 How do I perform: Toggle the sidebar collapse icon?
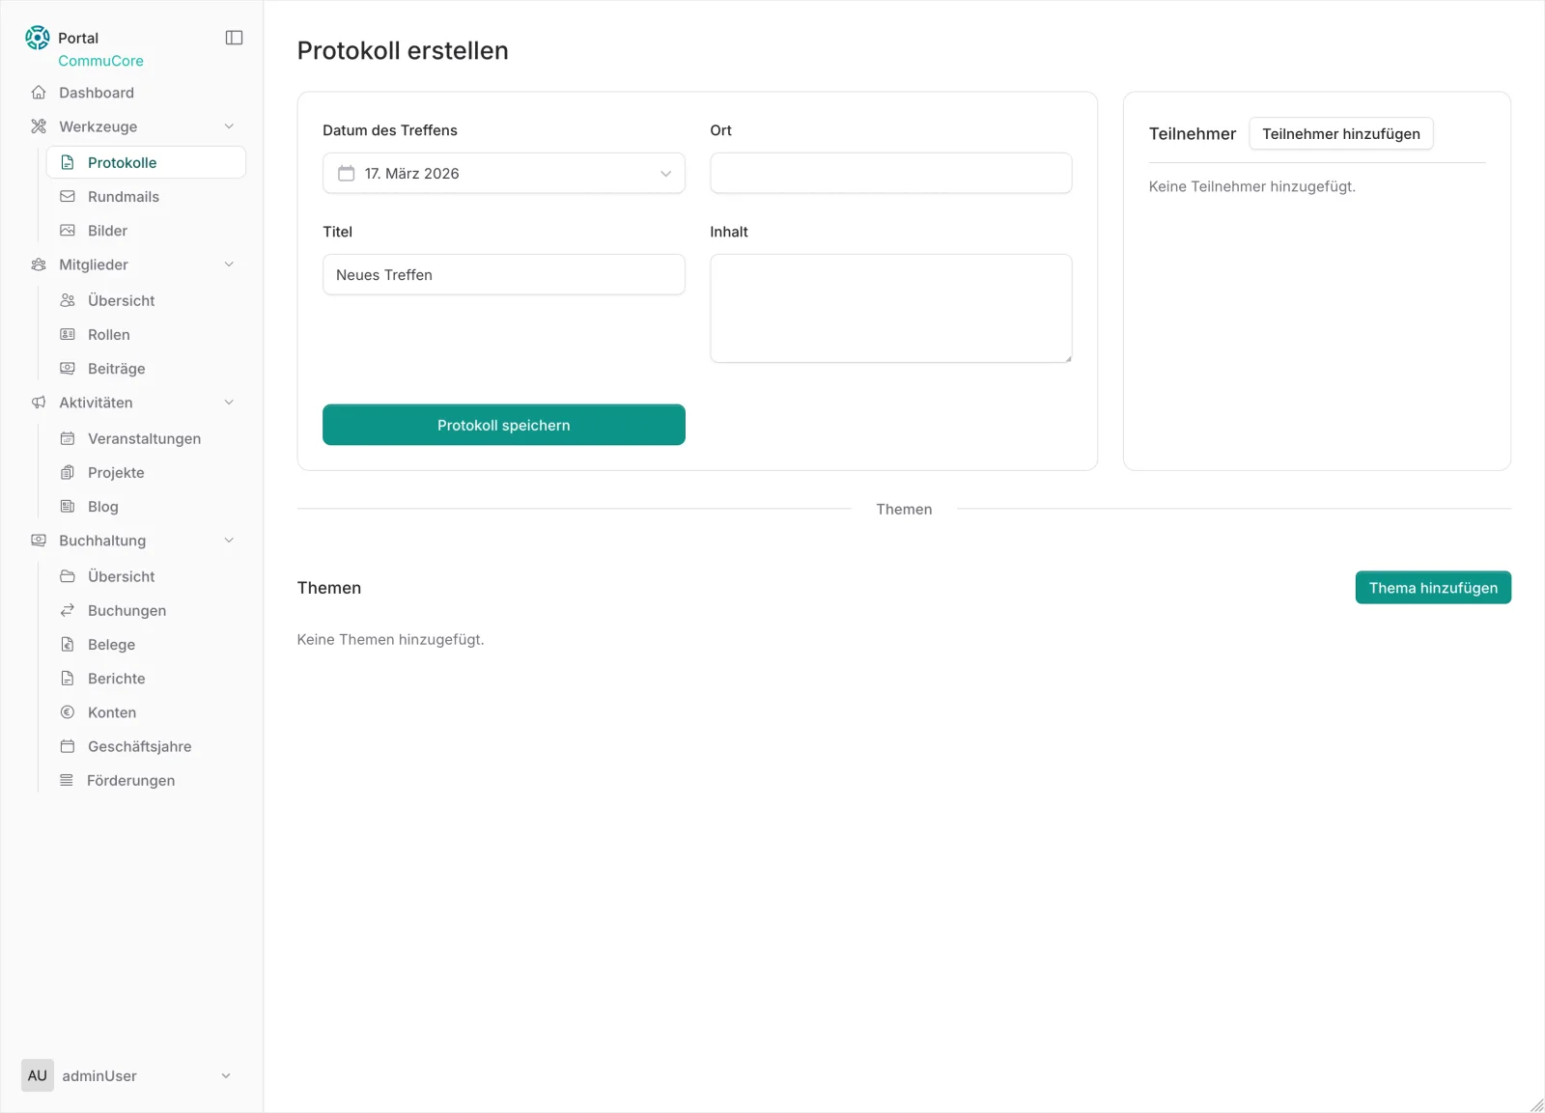click(x=234, y=38)
